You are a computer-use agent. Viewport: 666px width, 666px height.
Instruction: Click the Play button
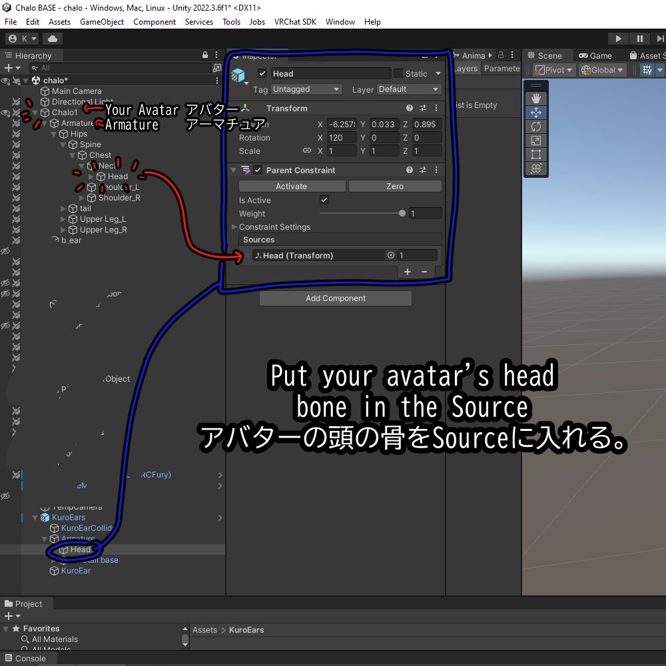619,39
